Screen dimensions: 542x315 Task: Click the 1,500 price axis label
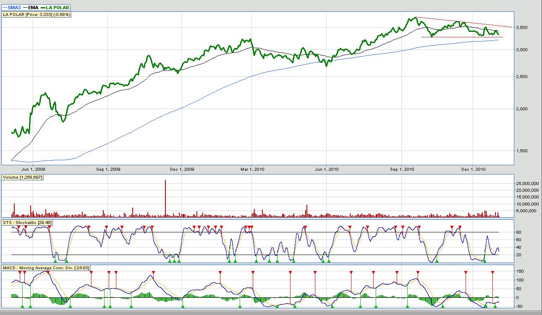pos(522,151)
